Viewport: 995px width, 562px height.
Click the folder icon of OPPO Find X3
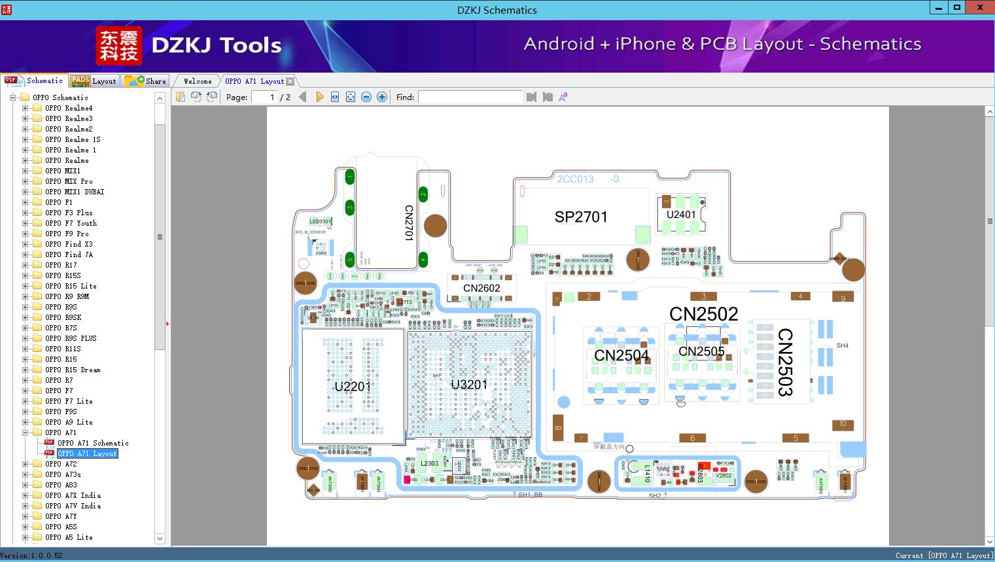coord(37,244)
